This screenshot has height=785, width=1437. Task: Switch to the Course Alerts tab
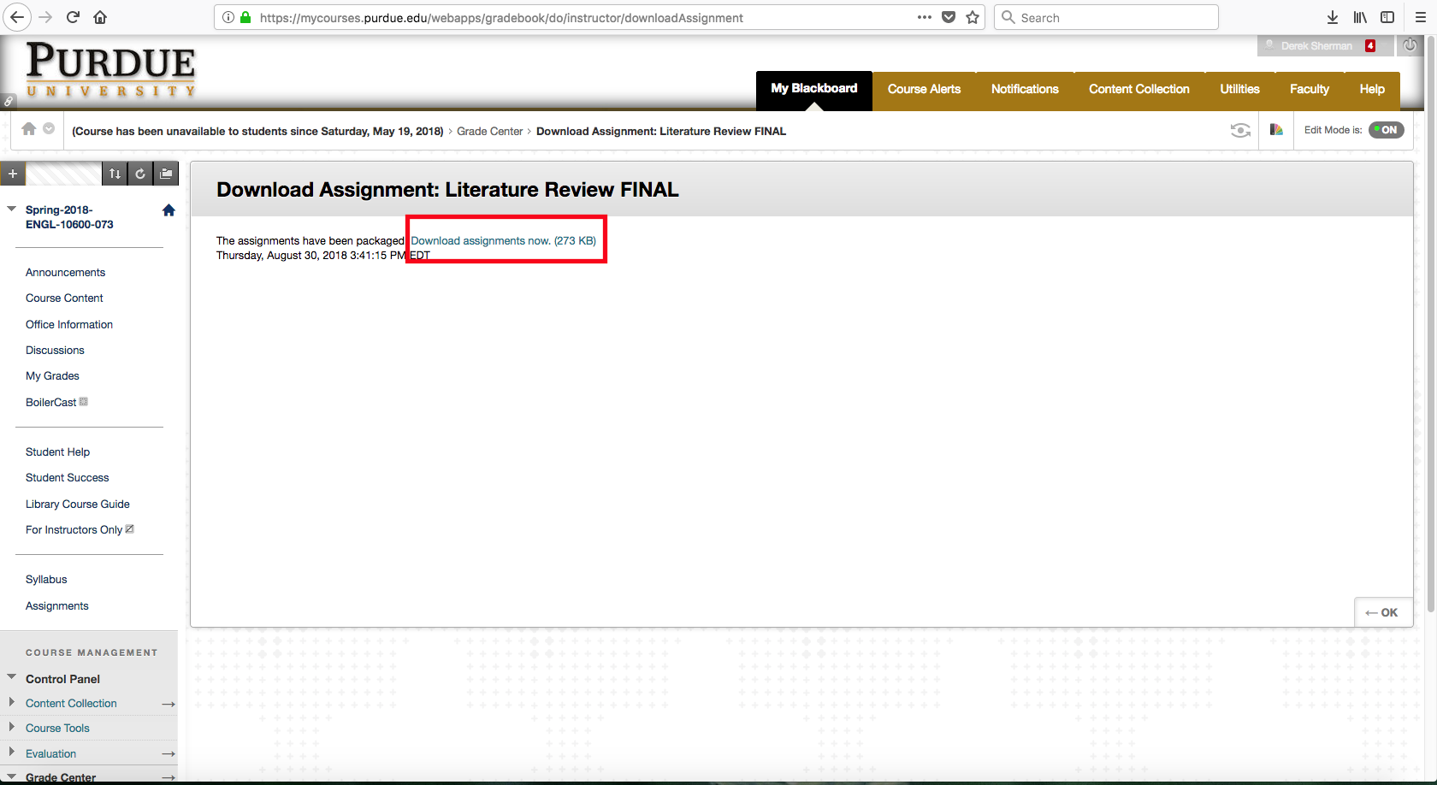pos(924,89)
